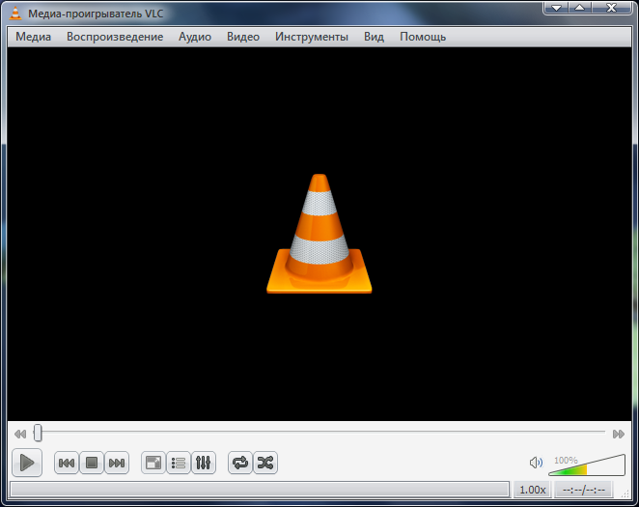This screenshot has height=507, width=639.
Task: Stop playback with the square icon
Action: [x=92, y=463]
